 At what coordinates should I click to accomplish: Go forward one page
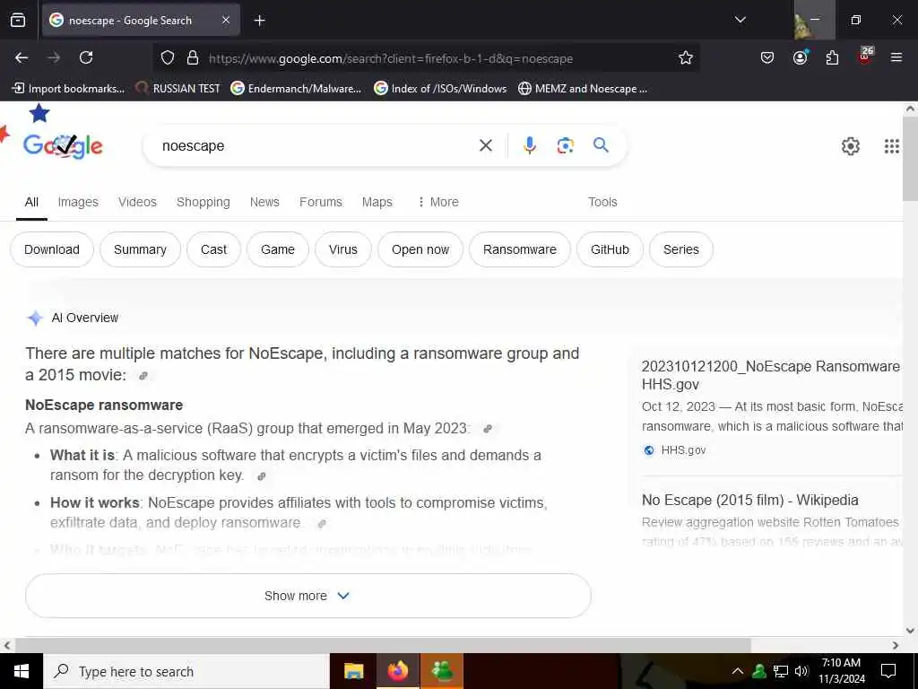[54, 57]
